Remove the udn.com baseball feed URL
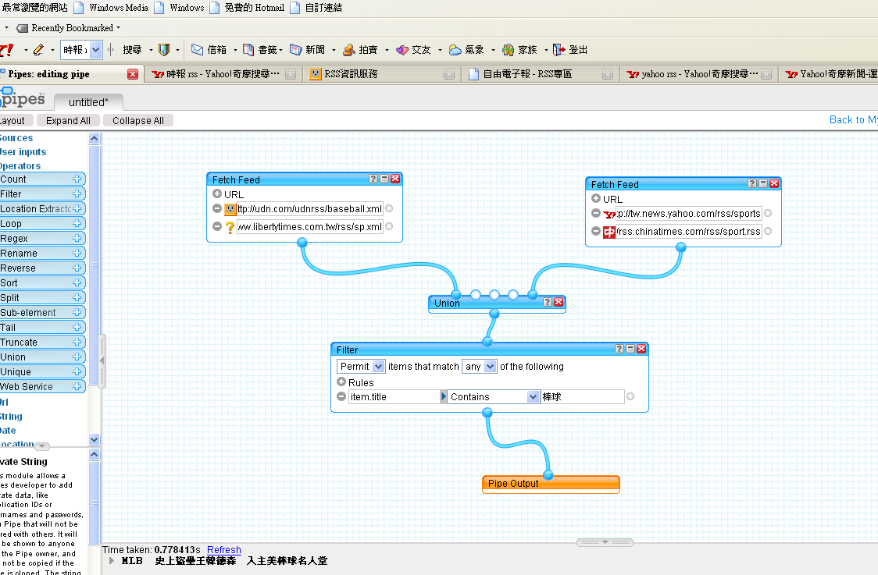 pos(217,208)
